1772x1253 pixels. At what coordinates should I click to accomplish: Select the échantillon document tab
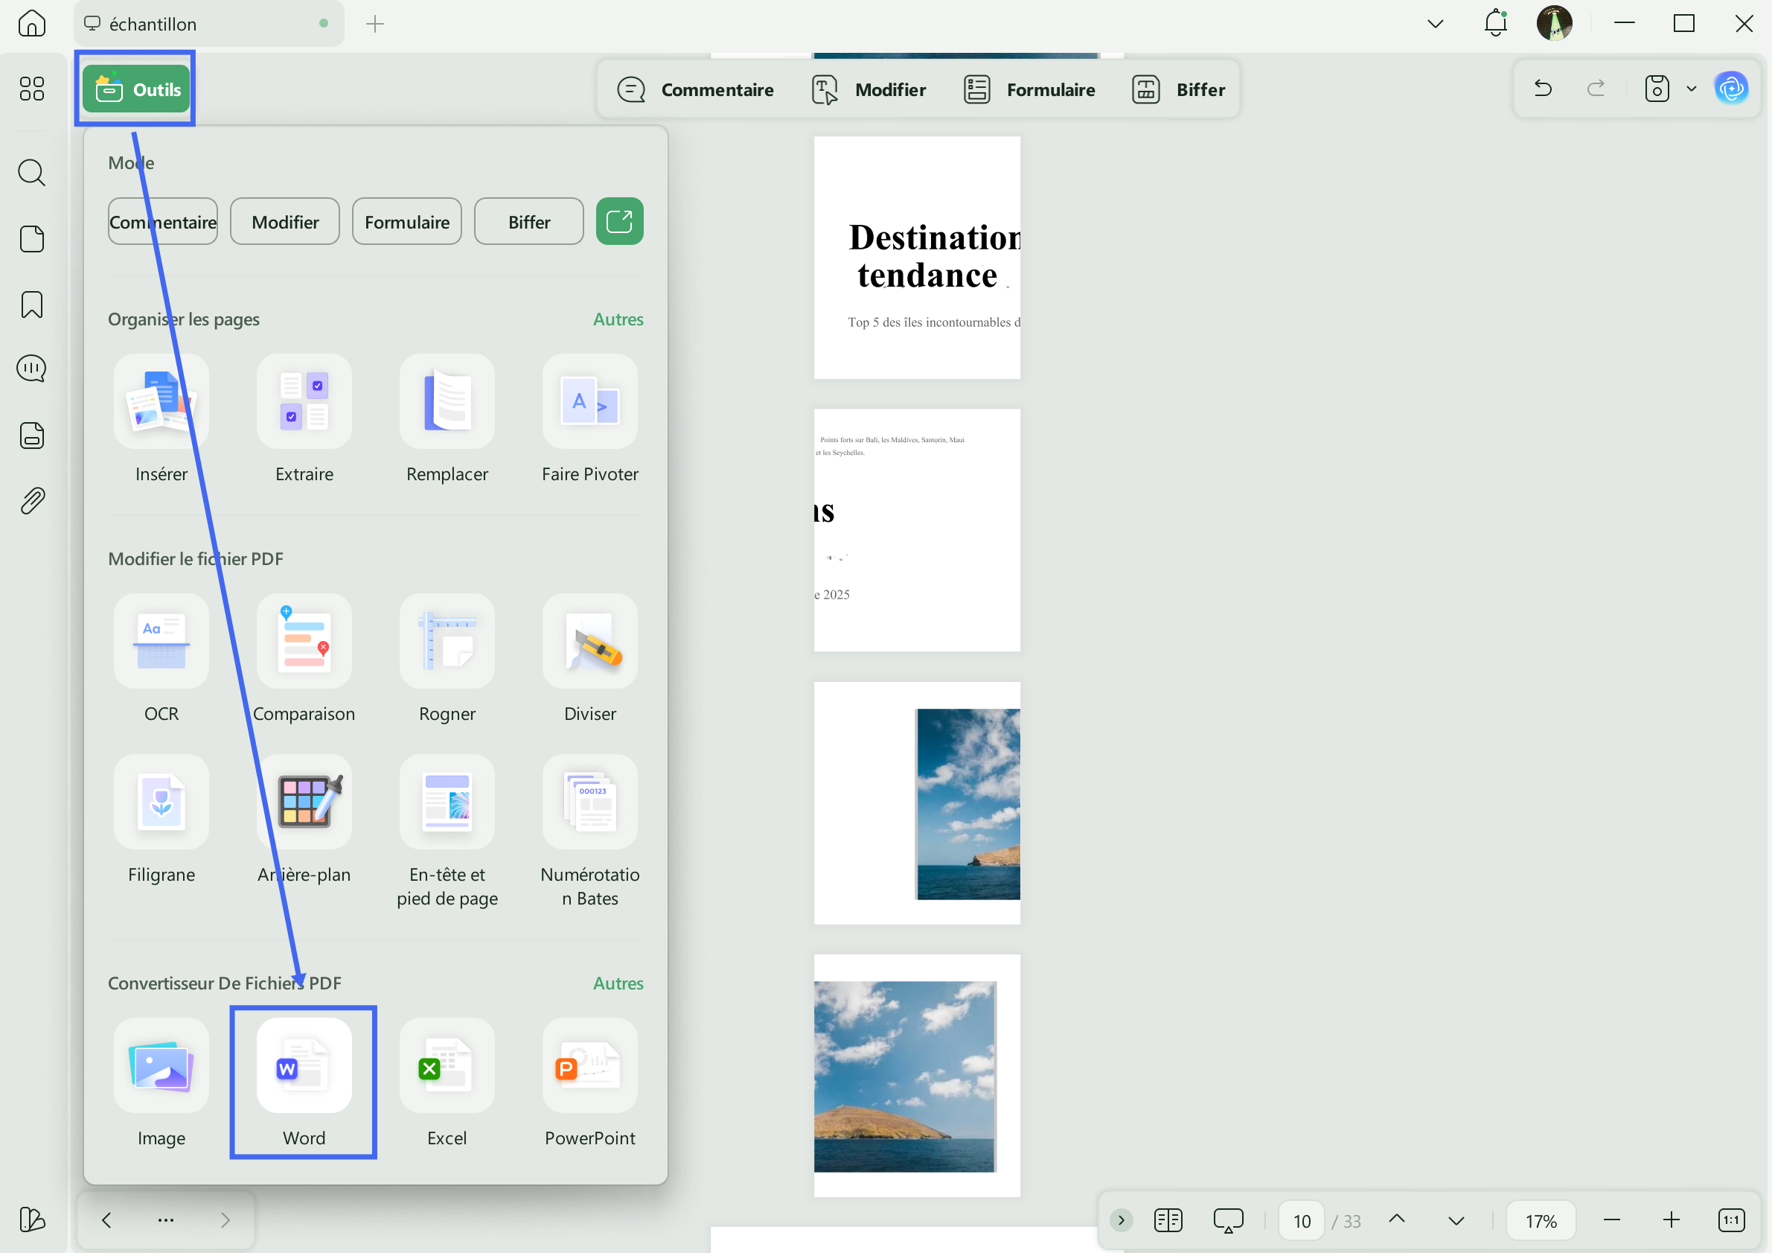(x=208, y=24)
